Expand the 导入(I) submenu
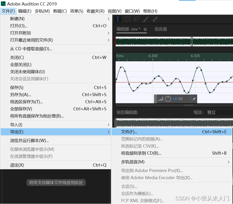This screenshot has height=204, width=233. click(56, 125)
